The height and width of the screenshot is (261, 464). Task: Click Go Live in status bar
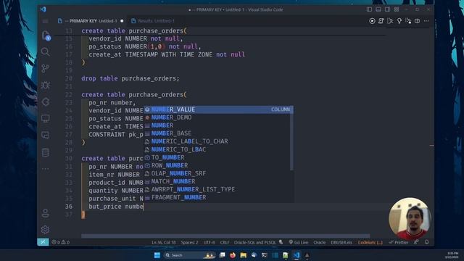coord(298,242)
